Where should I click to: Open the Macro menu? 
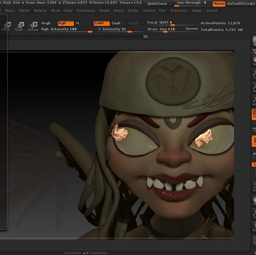click(x=10, y=11)
